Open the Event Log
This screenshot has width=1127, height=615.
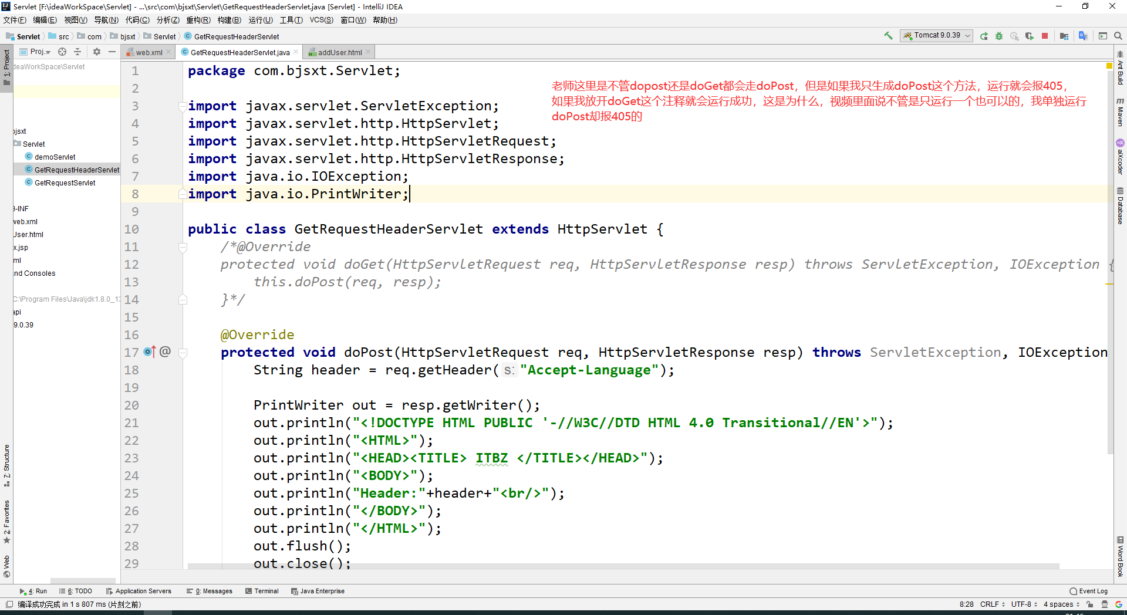(1089, 591)
